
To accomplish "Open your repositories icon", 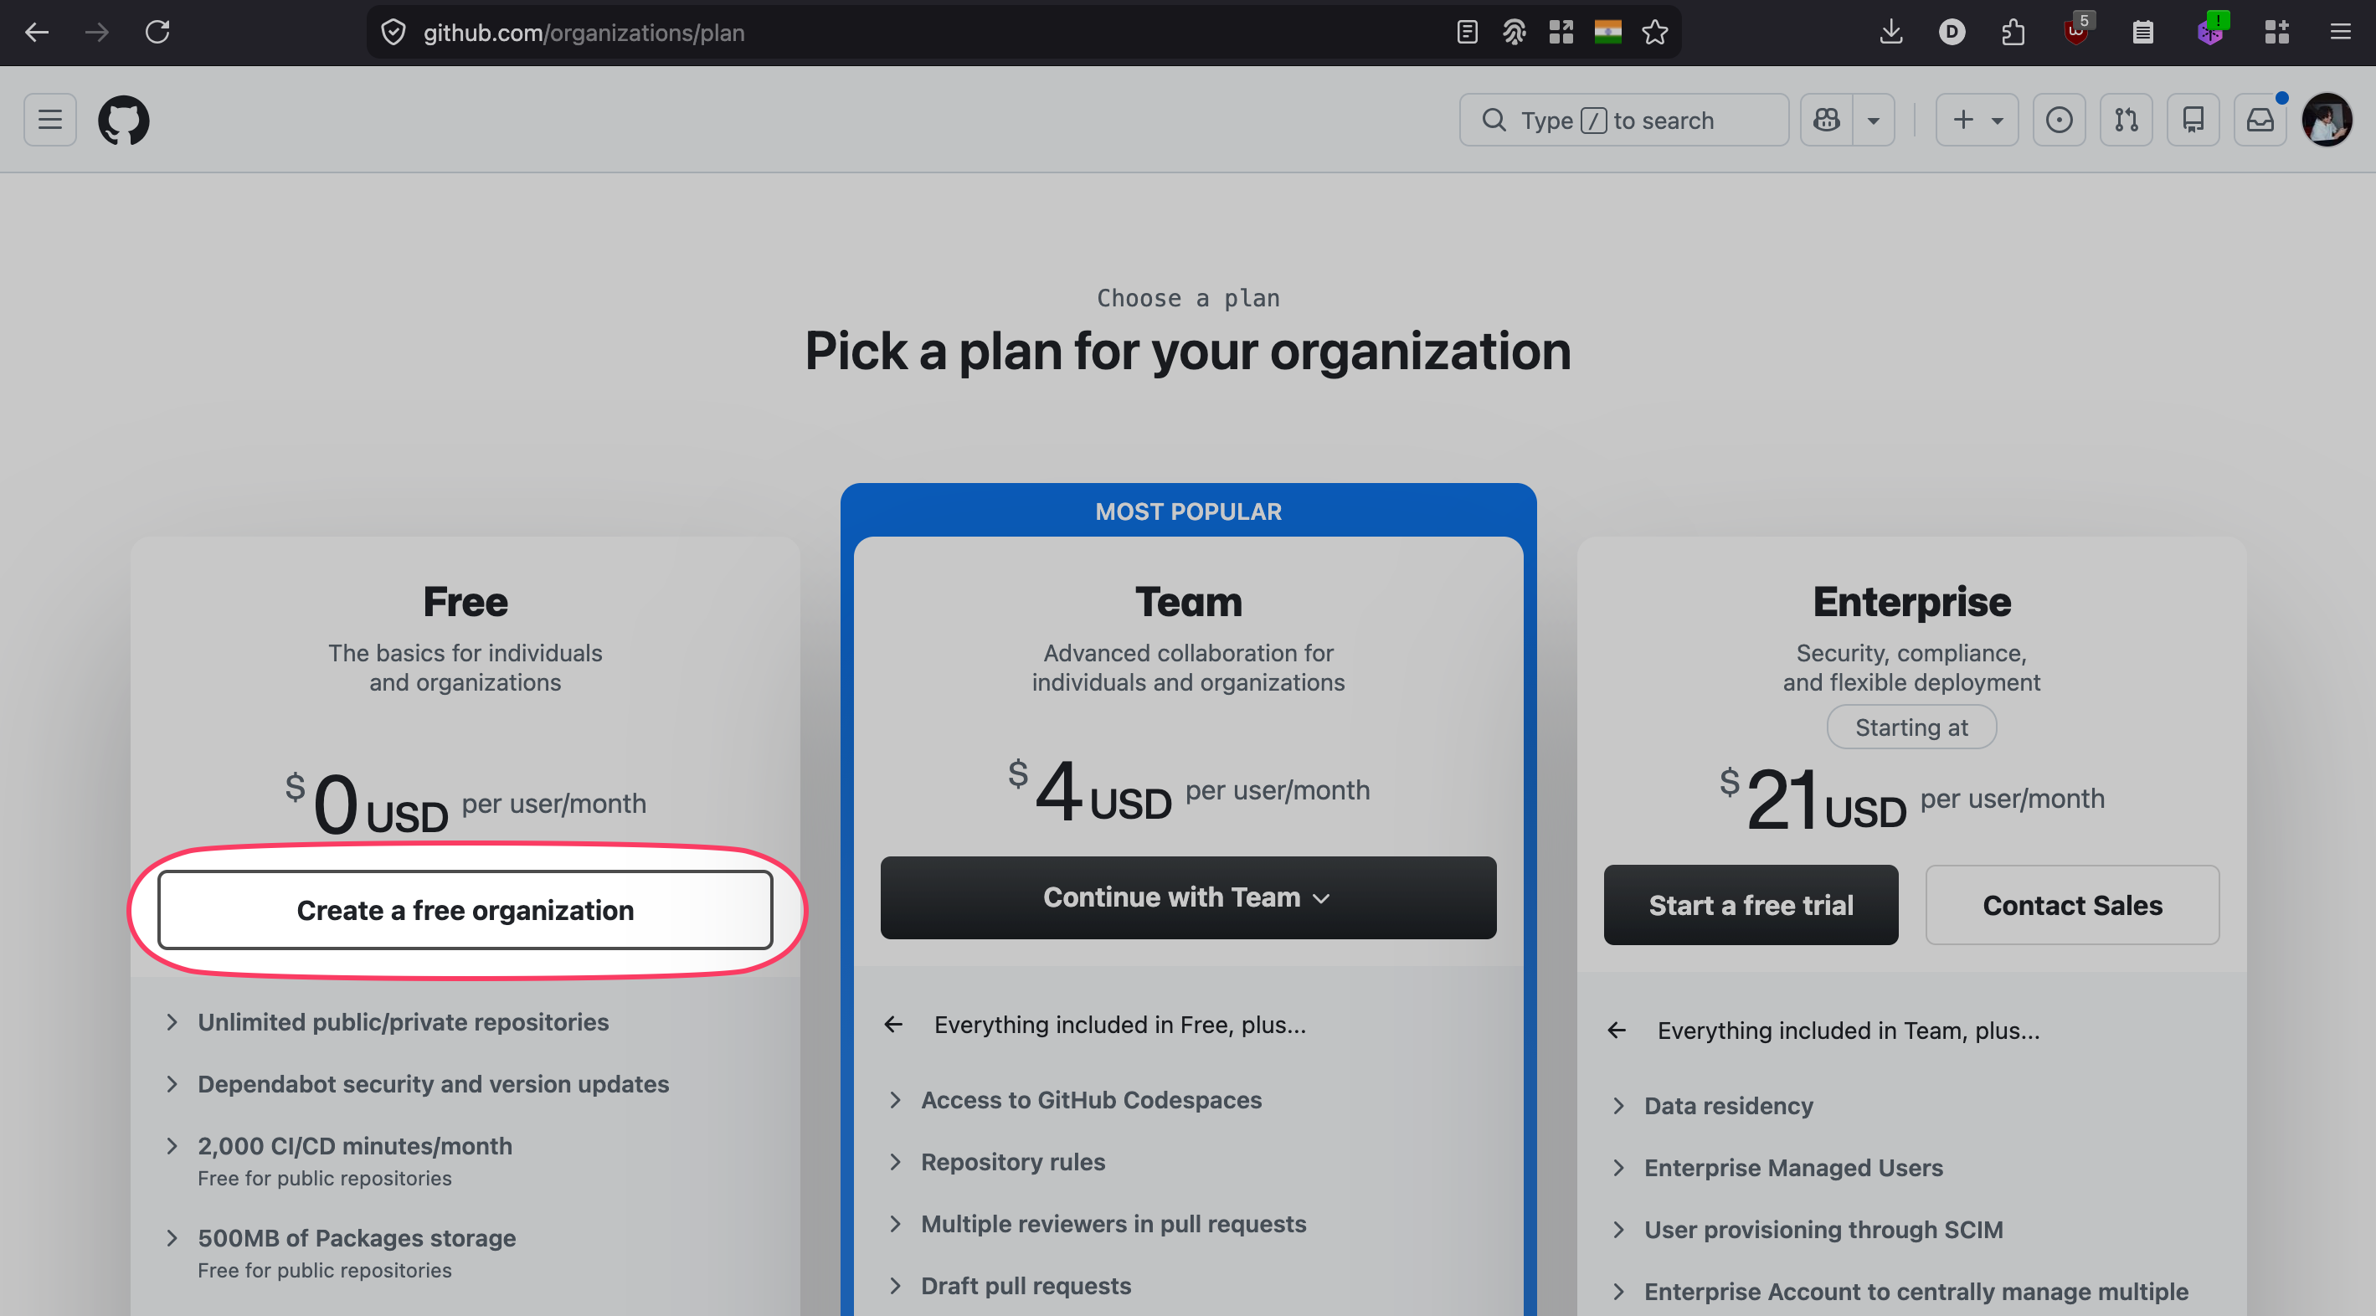I will click(x=2193, y=120).
